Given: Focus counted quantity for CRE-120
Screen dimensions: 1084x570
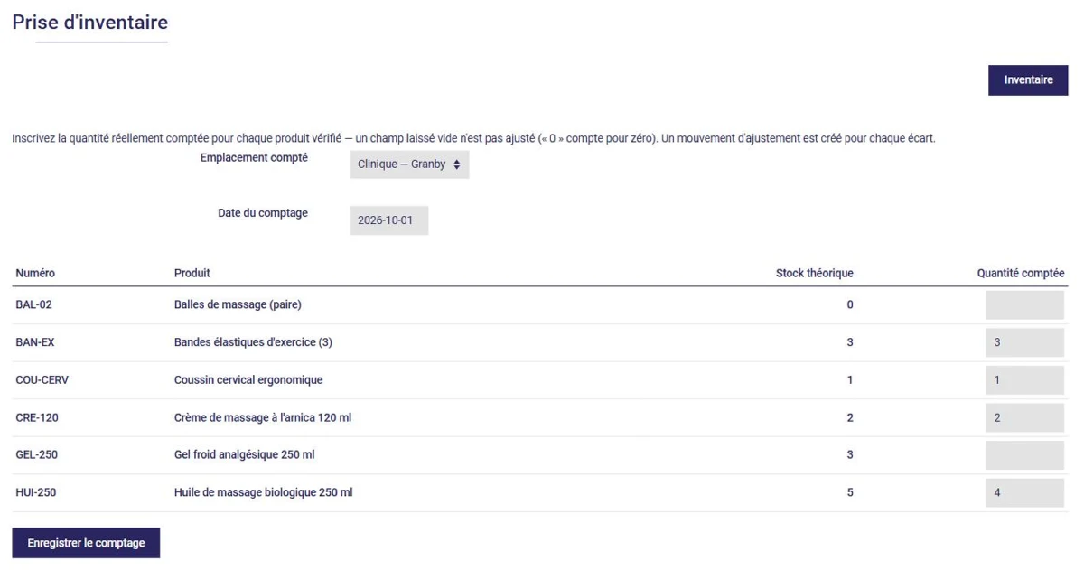Looking at the screenshot, I should tap(1024, 418).
